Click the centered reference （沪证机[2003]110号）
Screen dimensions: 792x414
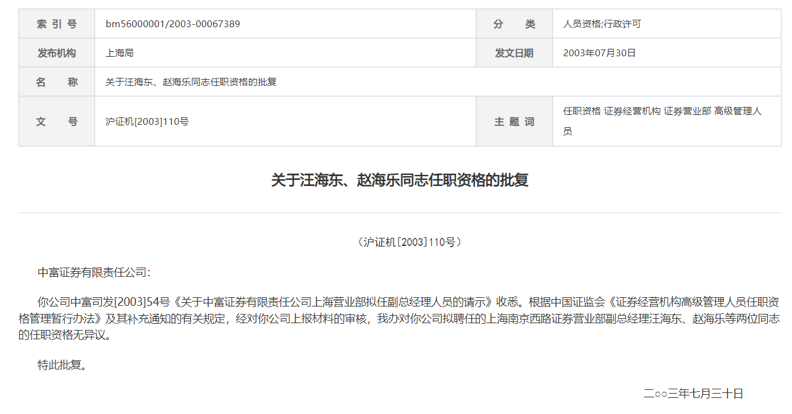click(409, 242)
